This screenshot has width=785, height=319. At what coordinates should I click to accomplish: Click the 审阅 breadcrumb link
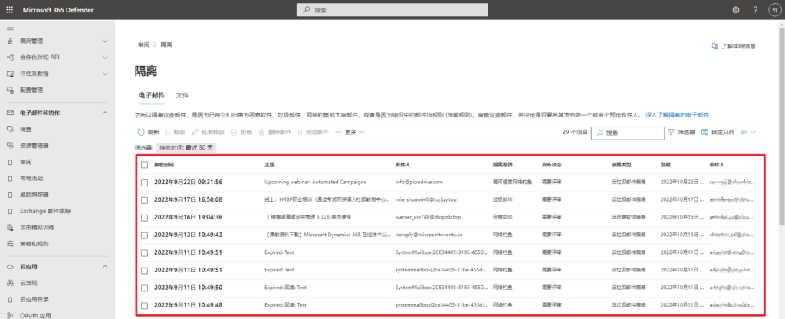tap(143, 45)
